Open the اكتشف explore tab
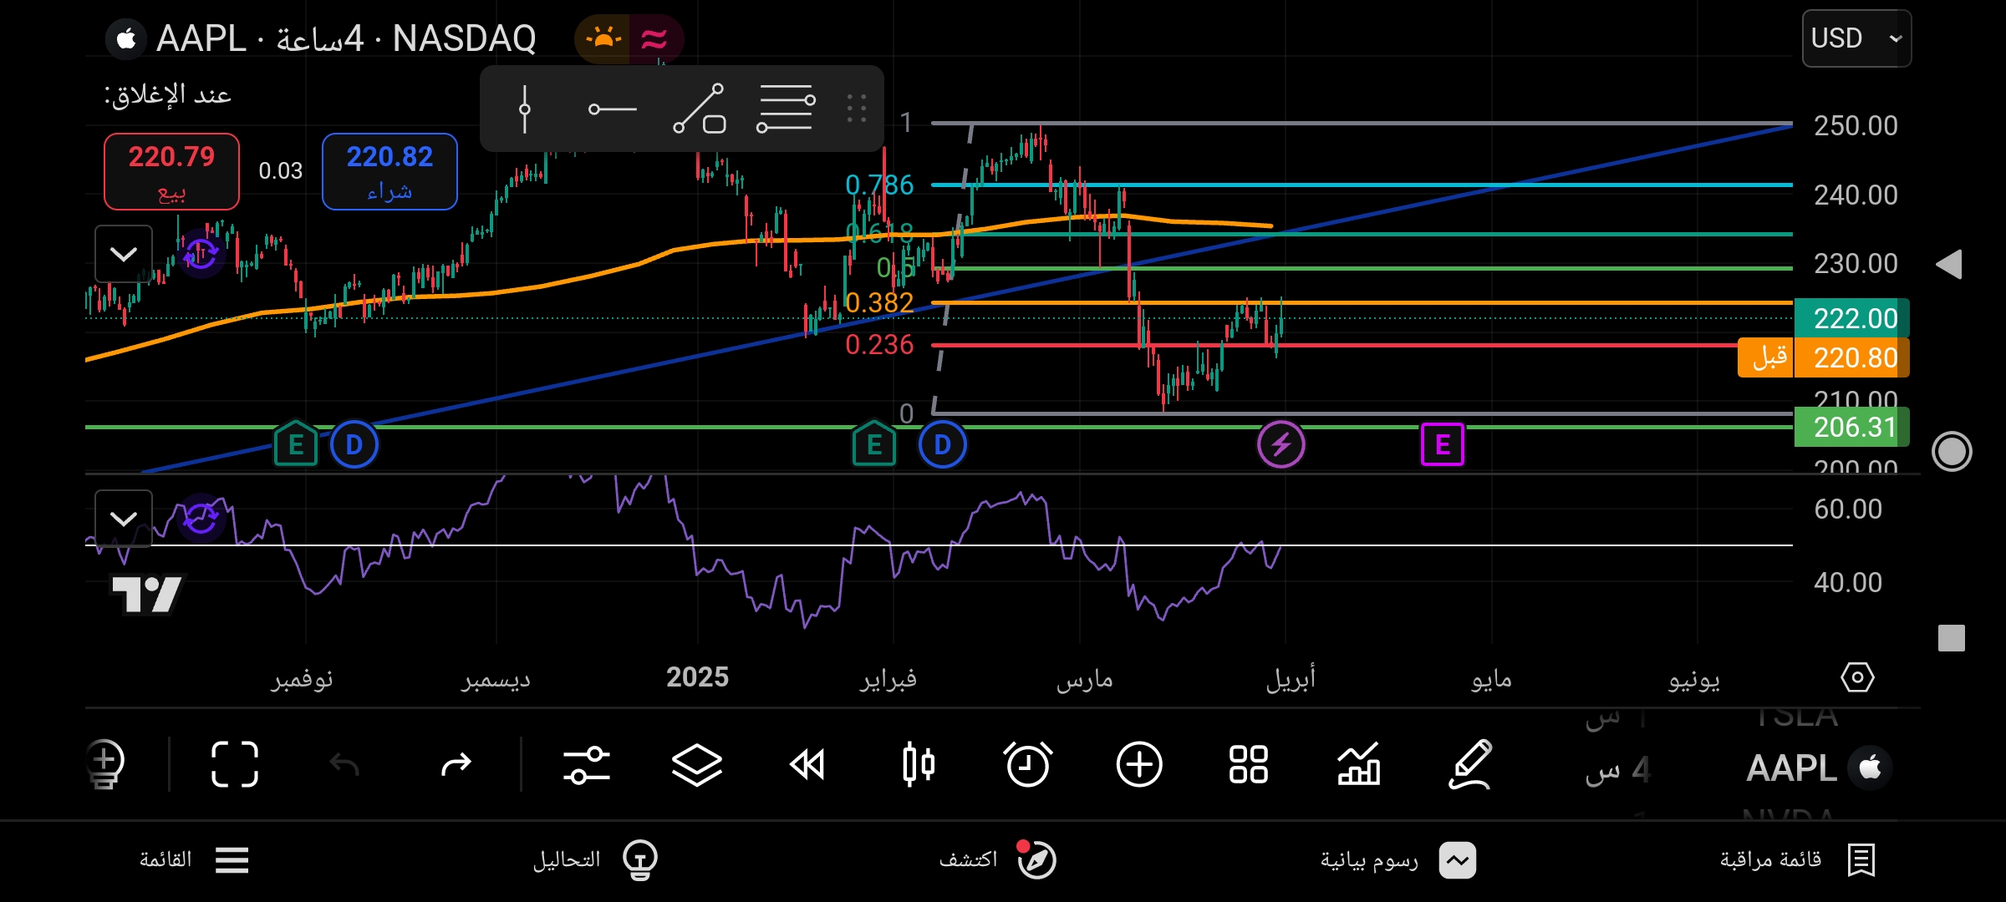The height and width of the screenshot is (902, 2006). pyautogui.click(x=997, y=859)
